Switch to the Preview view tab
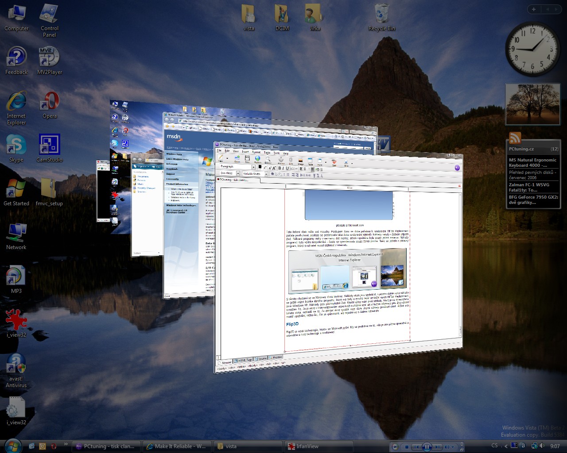This screenshot has width=567, height=453. (276, 357)
